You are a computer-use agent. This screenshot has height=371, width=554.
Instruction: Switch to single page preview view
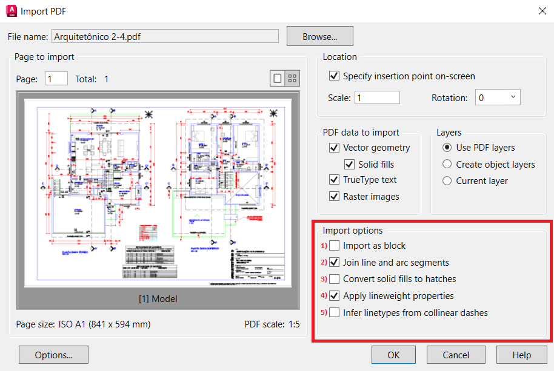click(278, 78)
